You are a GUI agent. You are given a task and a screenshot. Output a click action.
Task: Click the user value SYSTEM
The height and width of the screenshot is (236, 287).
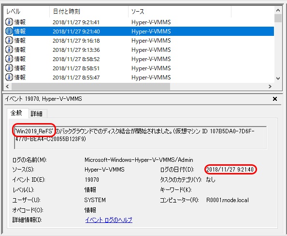(x=95, y=200)
